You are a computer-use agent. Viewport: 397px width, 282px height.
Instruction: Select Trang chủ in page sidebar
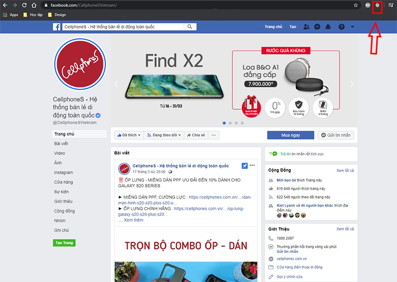coord(79,134)
